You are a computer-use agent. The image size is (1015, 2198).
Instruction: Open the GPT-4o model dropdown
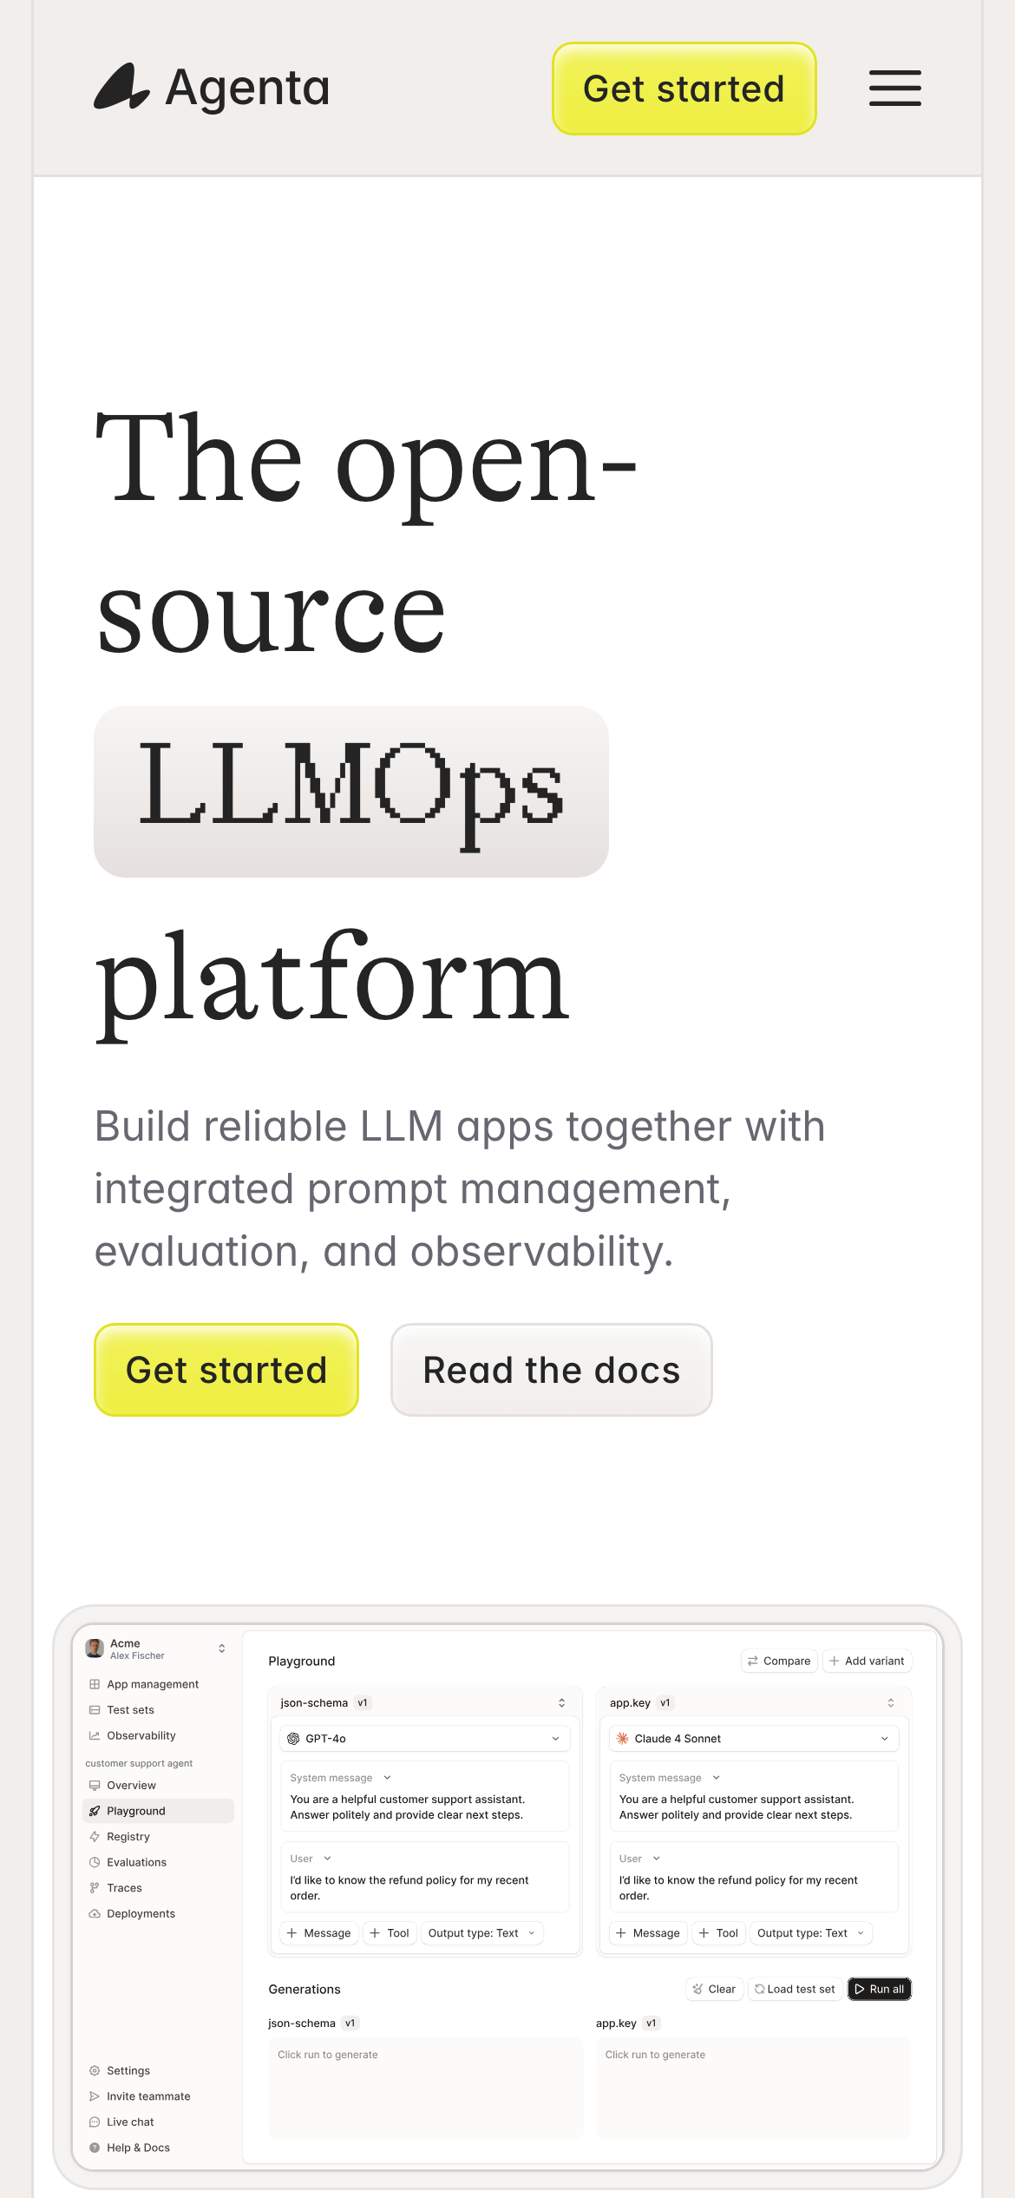pos(425,1738)
